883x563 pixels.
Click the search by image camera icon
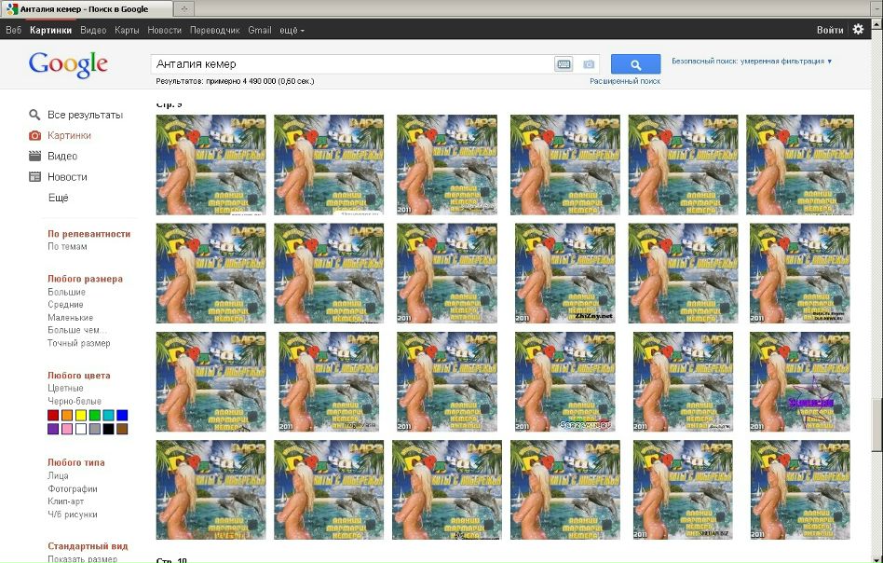(x=589, y=64)
